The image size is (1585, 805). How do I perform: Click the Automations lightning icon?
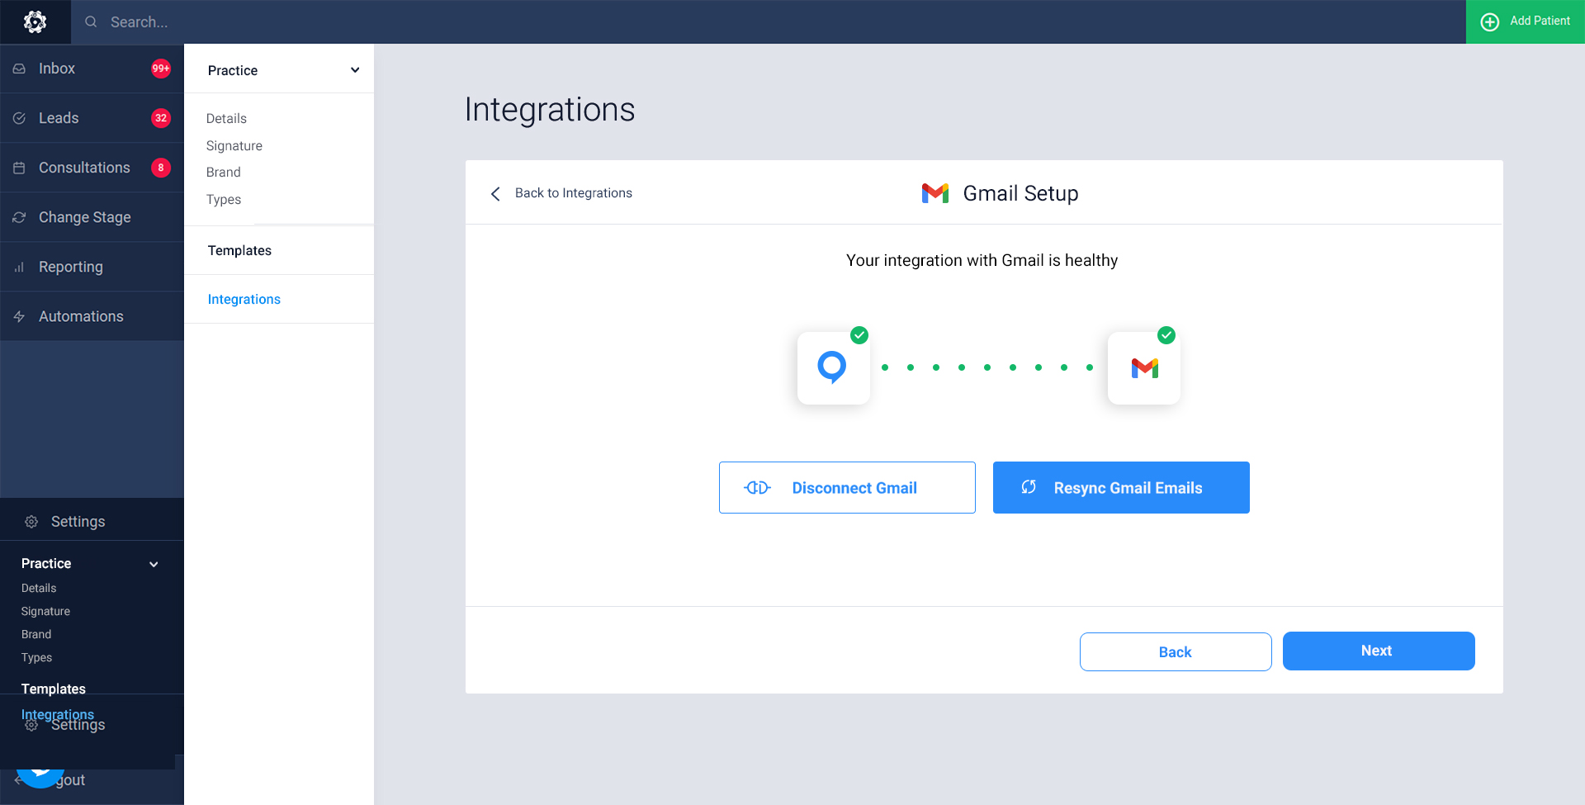(19, 316)
